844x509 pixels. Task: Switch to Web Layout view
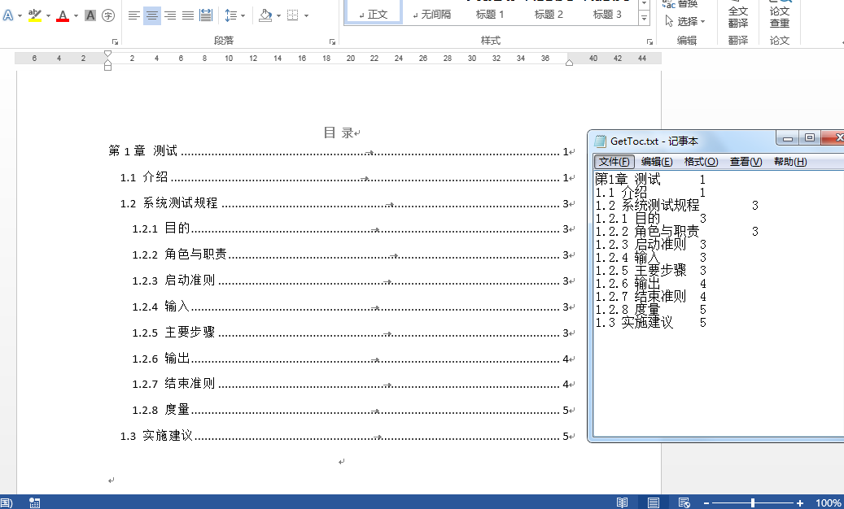click(x=684, y=502)
